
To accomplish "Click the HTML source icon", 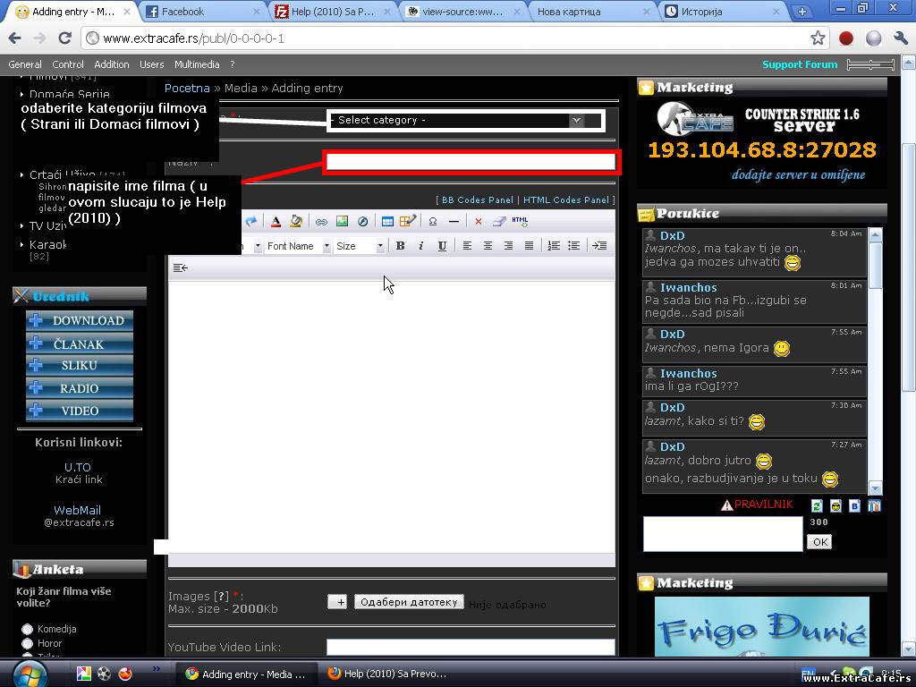I will tap(520, 222).
